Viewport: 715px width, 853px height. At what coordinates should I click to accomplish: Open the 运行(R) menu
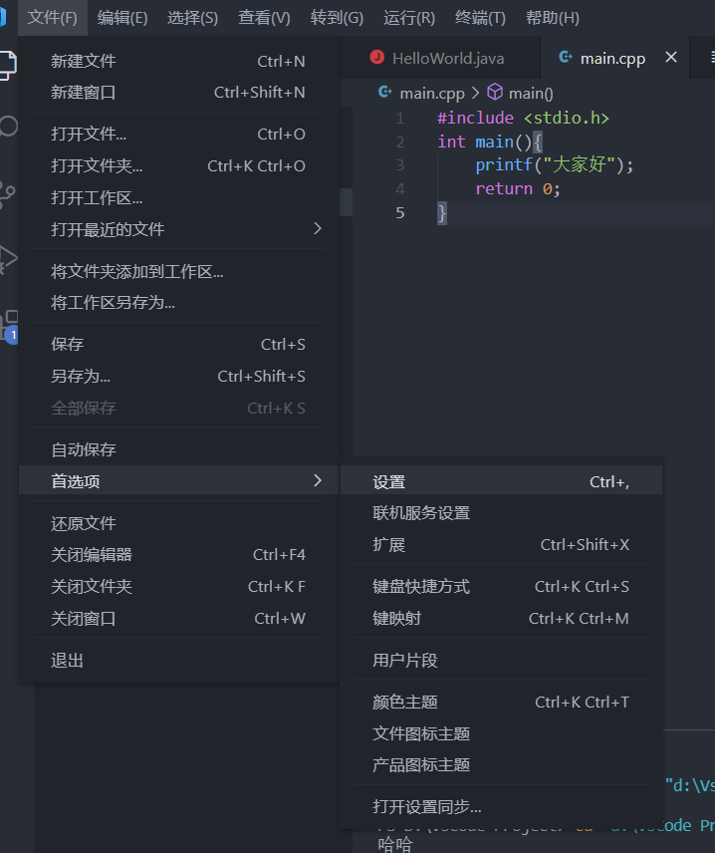click(409, 17)
